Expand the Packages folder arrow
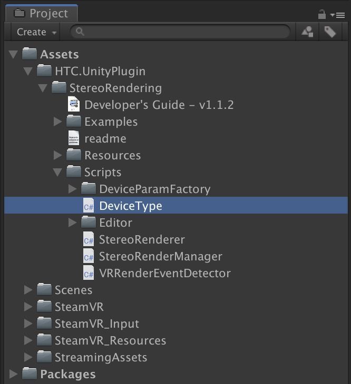 [14, 374]
